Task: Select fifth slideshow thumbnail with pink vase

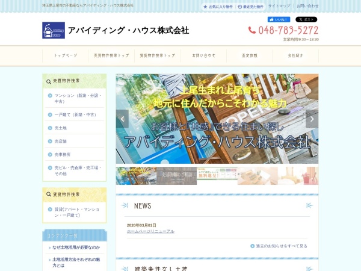Action: point(298,176)
